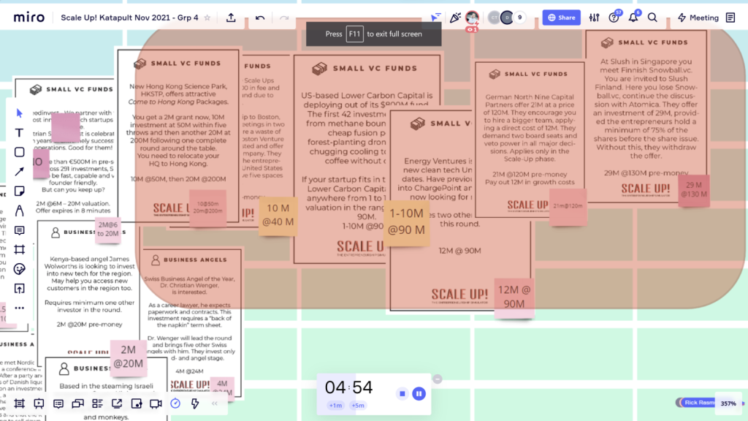Select the yellow 1-10M @90M sticky note
The image size is (748, 421).
(408, 221)
